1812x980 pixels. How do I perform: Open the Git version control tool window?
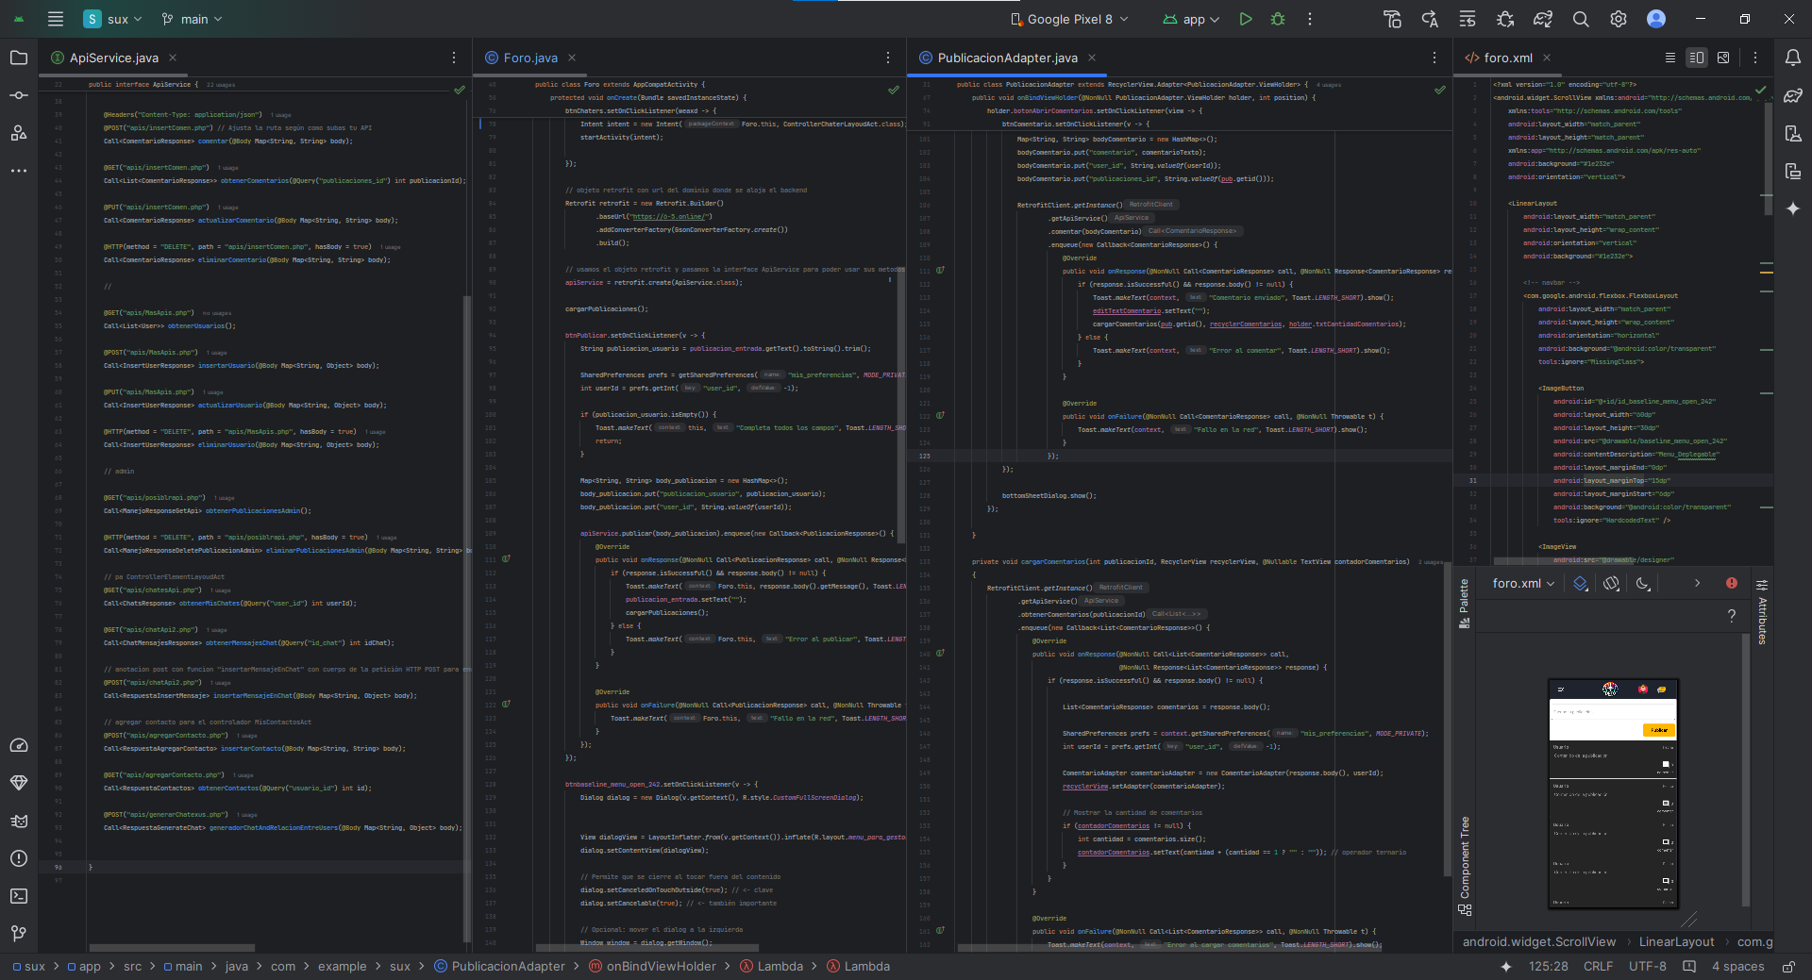click(x=19, y=934)
